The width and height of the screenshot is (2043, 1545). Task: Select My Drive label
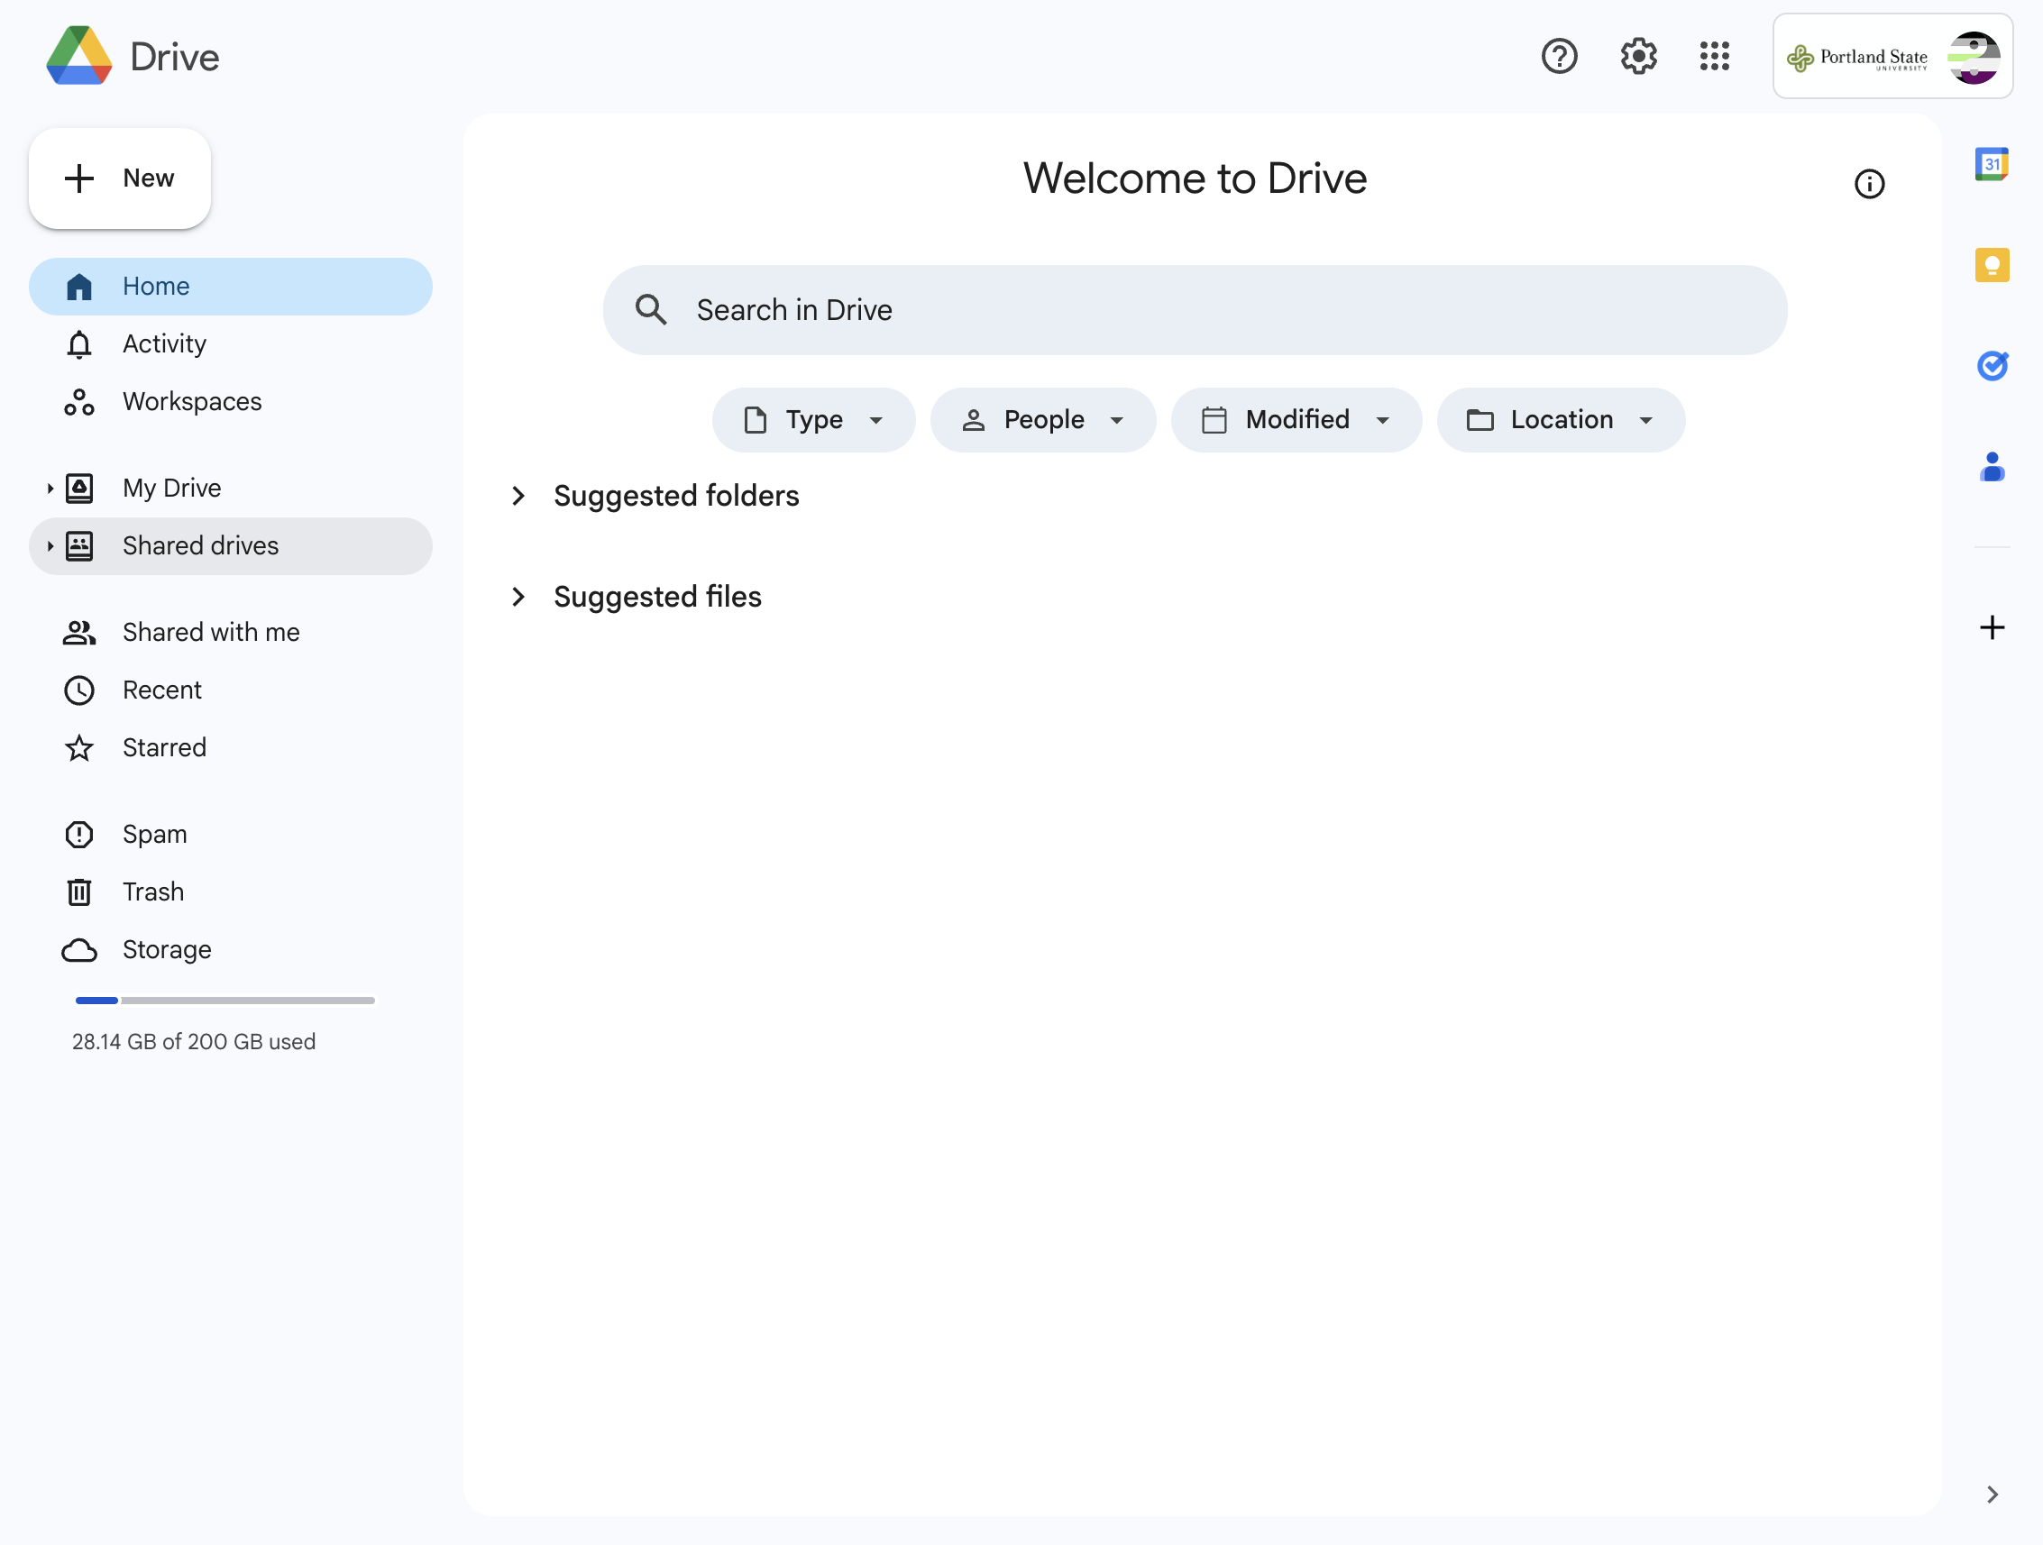pyautogui.click(x=172, y=488)
